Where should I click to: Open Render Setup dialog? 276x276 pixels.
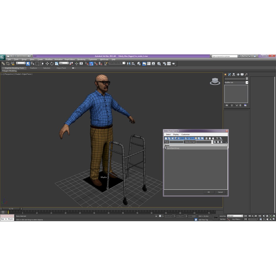[x=164, y=64]
